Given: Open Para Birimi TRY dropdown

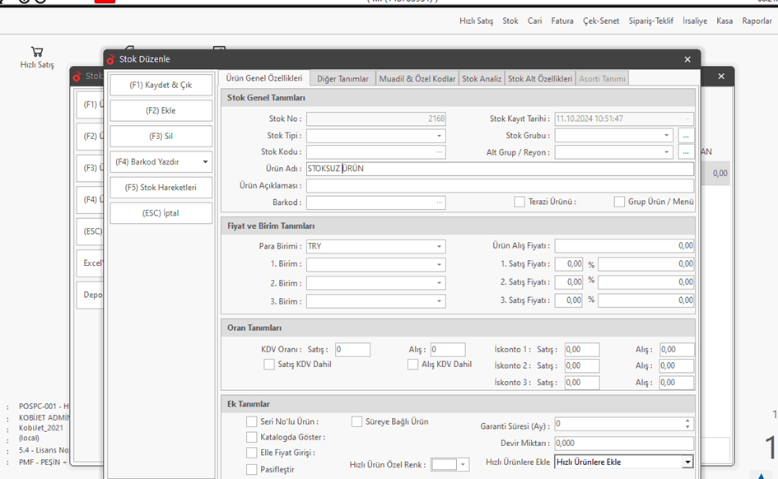Looking at the screenshot, I should (x=439, y=246).
